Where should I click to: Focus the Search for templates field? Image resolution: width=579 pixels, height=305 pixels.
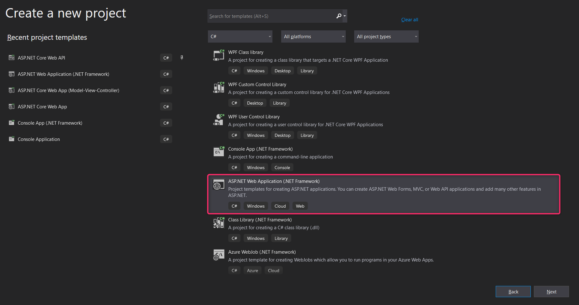coord(271,16)
